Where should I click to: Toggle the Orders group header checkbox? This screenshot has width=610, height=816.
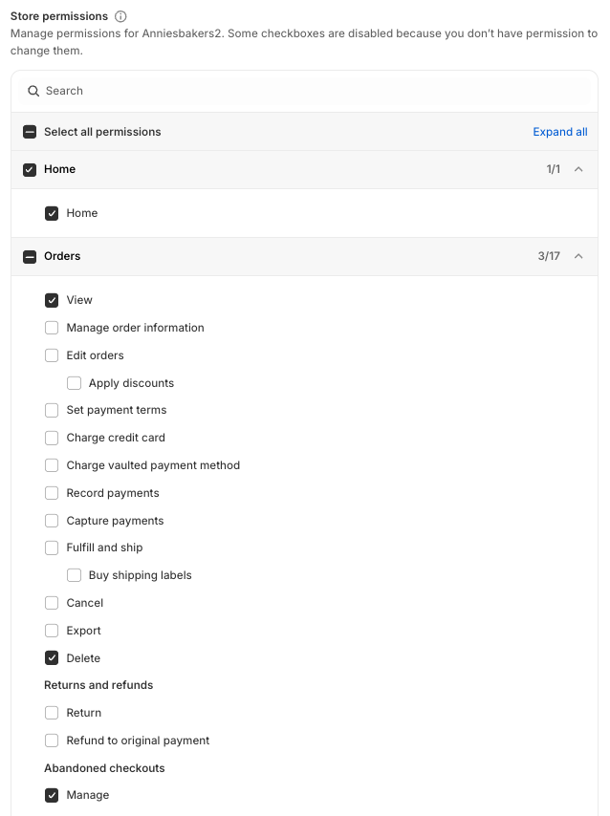click(x=30, y=256)
